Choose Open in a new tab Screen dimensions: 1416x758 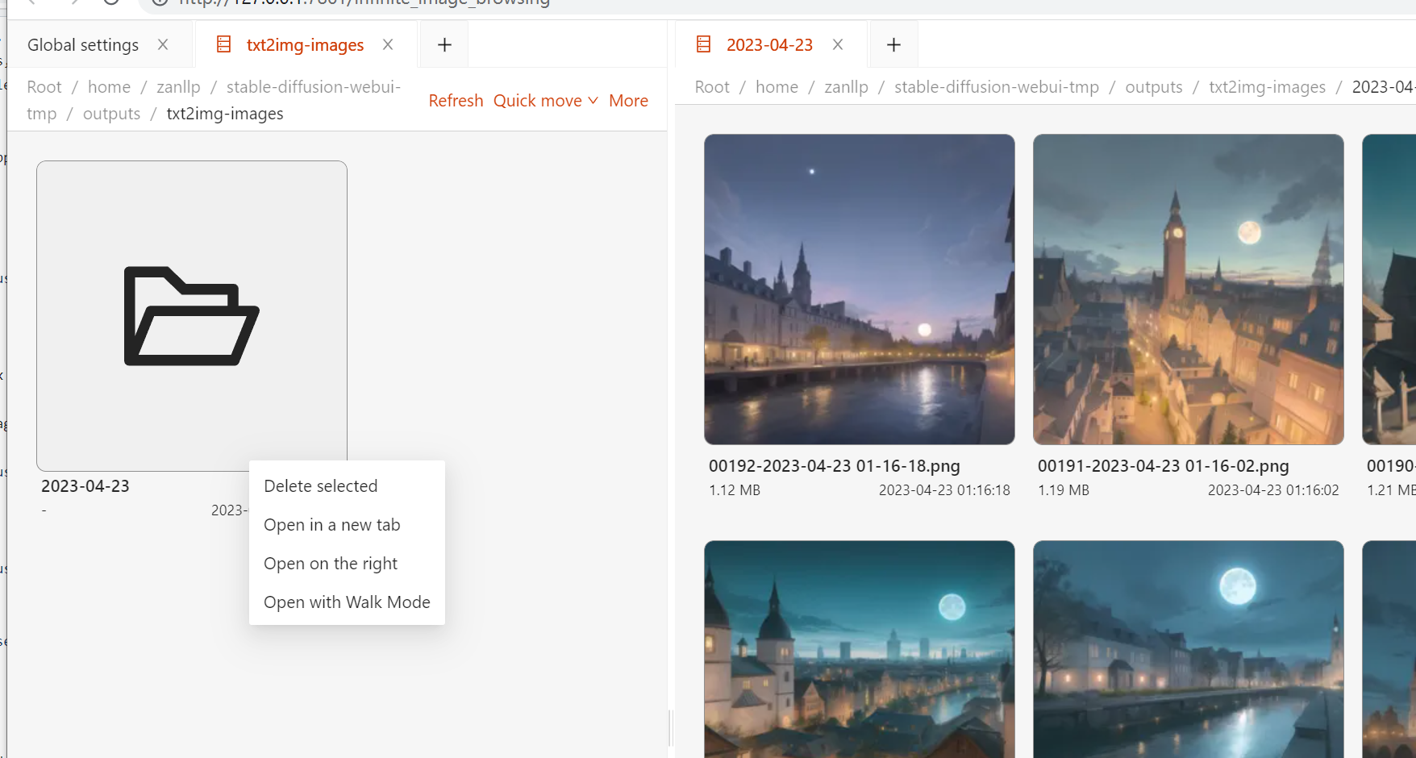point(347,525)
